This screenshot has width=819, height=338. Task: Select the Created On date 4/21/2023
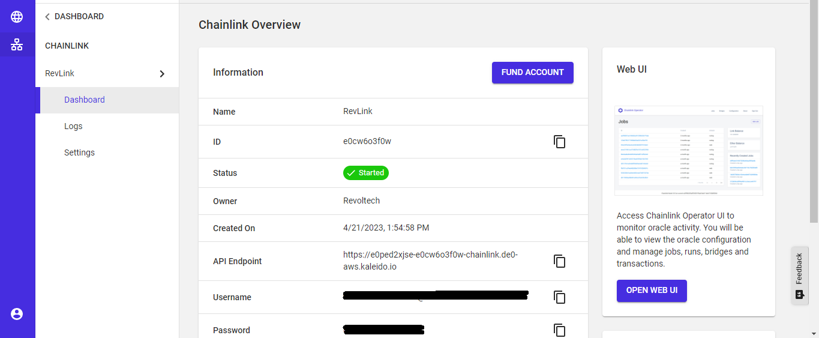[386, 228]
